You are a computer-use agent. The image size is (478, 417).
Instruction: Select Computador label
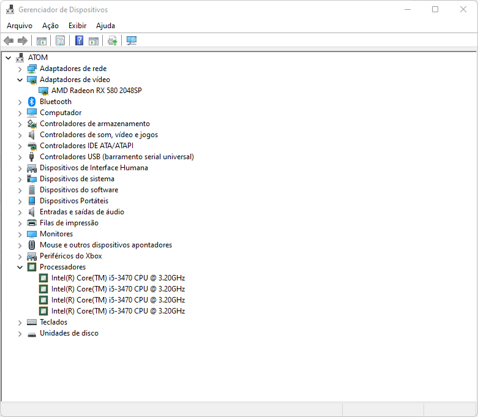coord(61,113)
